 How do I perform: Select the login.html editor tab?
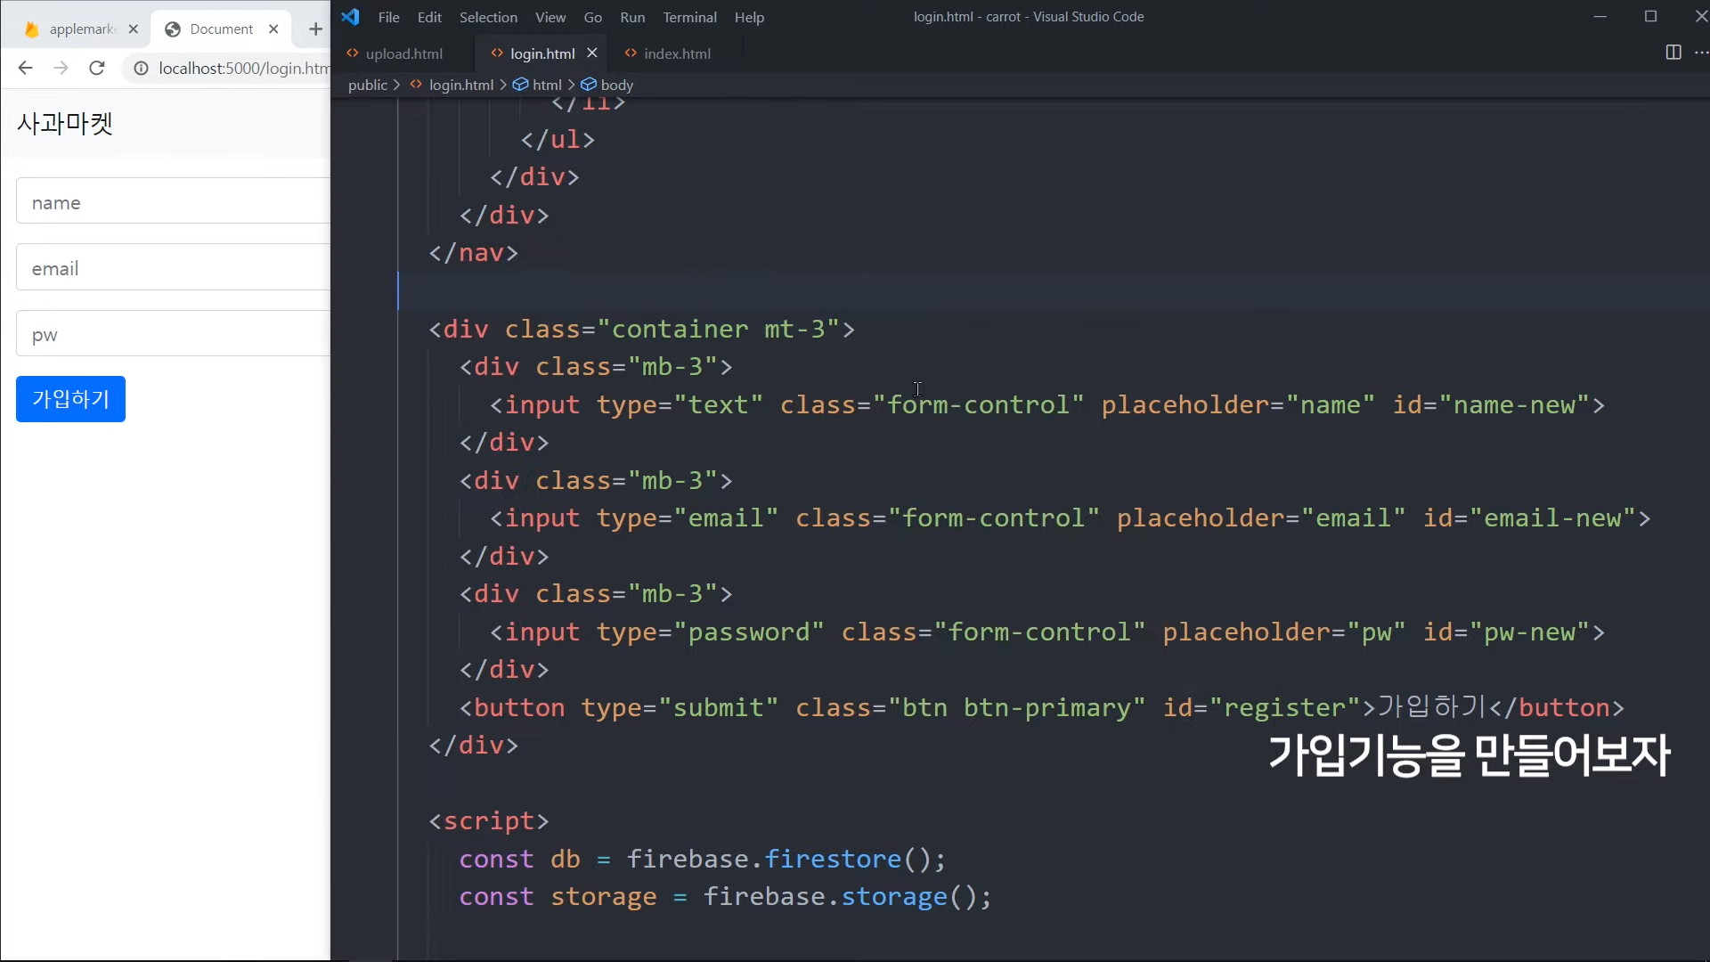click(x=542, y=53)
